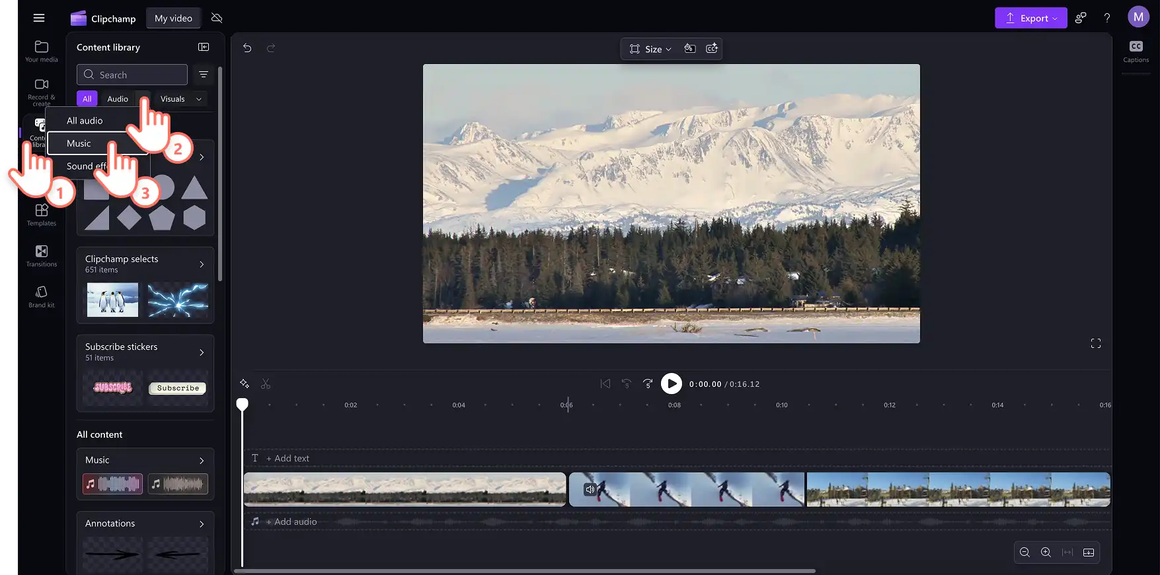This screenshot has height=575, width=1160.
Task: Expand the shapes collection chevron
Action: coord(202,157)
